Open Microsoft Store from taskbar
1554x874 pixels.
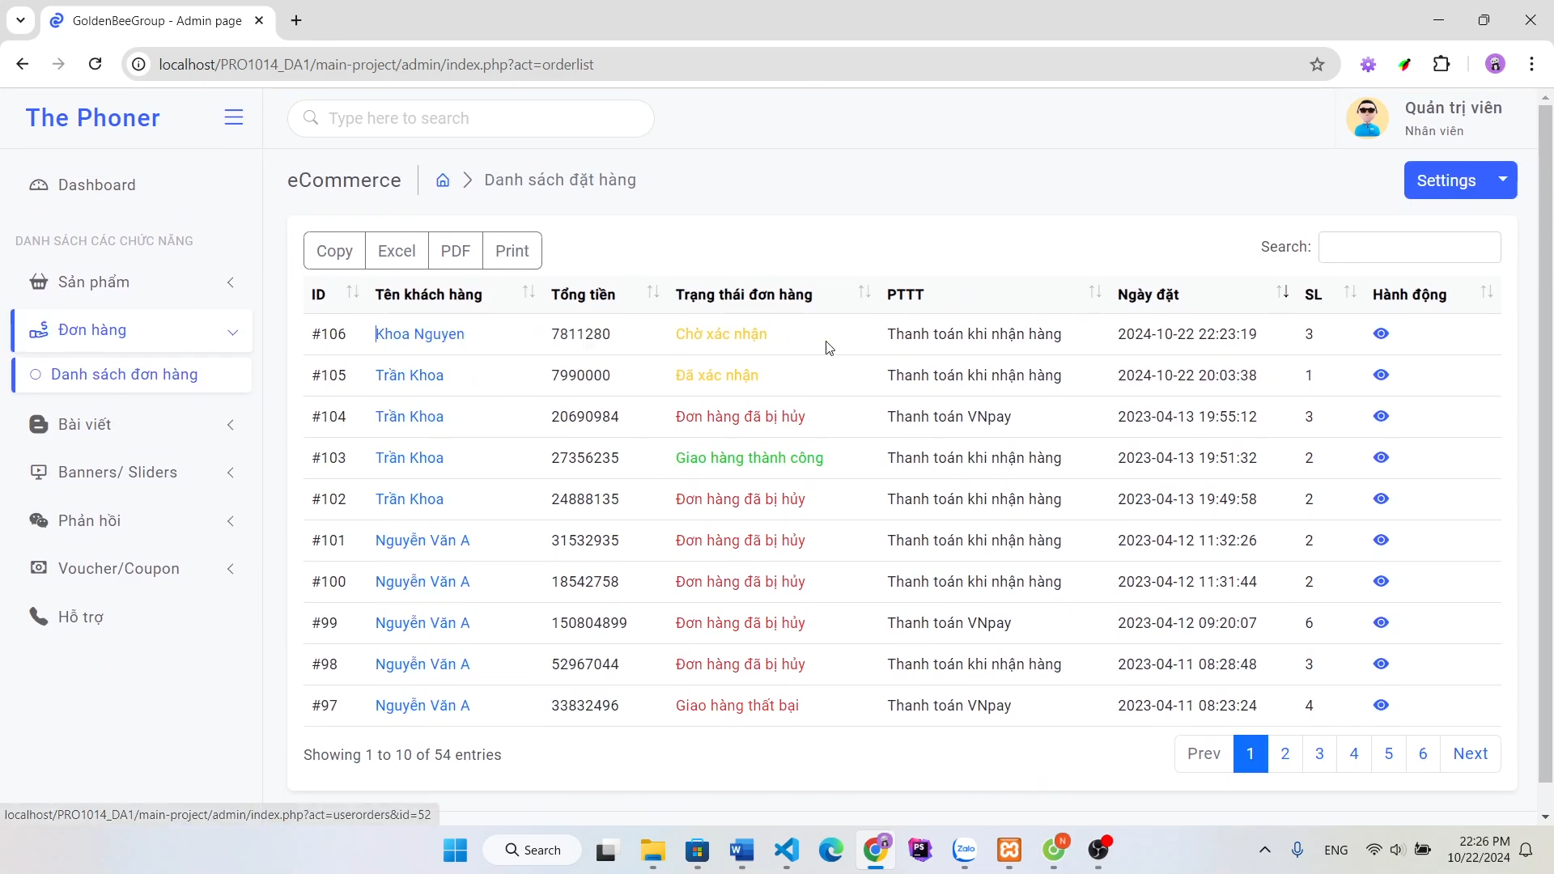(697, 851)
